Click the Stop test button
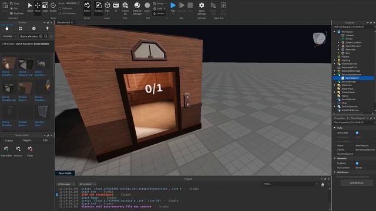 click(190, 7)
